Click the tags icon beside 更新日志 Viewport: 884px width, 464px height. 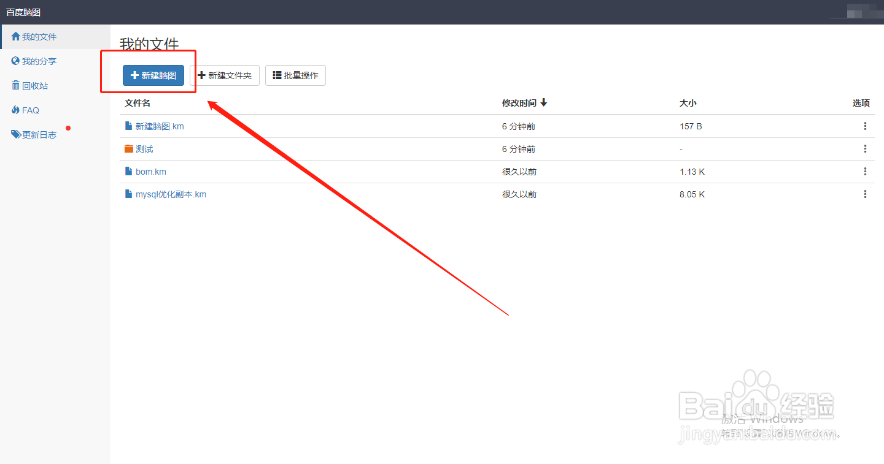17,134
